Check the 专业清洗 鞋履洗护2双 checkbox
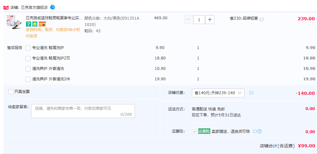This screenshot has height=154, width=317. [28, 59]
